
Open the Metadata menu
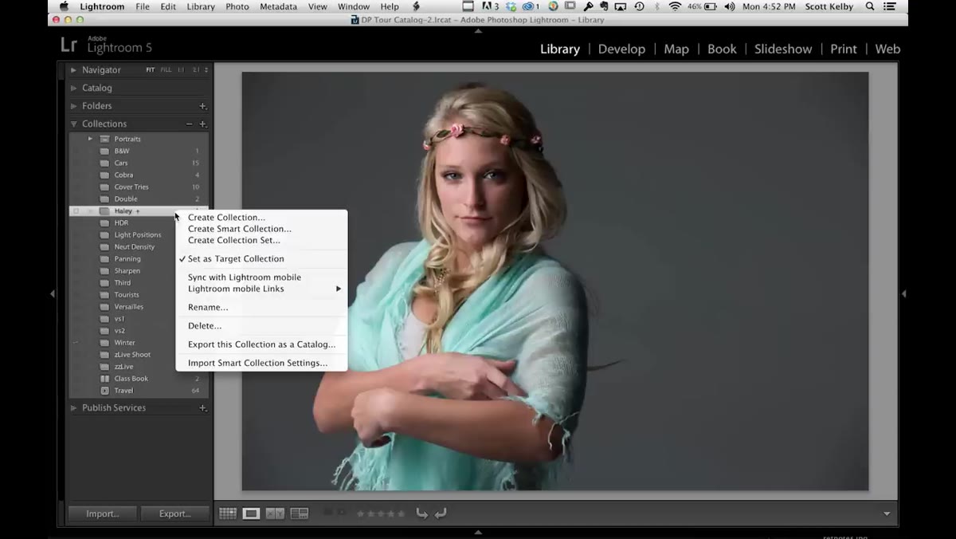click(x=278, y=6)
